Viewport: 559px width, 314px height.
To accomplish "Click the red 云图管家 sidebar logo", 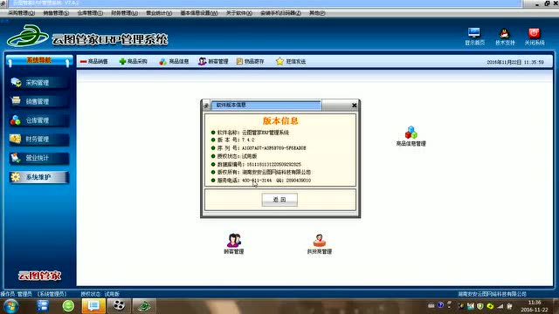I will click(39, 276).
